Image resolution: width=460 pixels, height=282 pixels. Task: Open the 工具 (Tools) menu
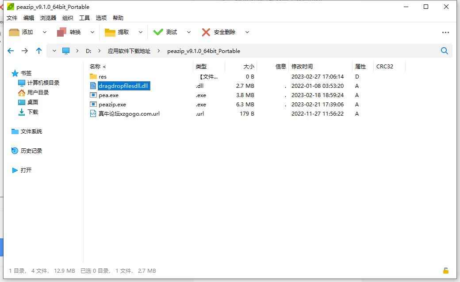(84, 18)
